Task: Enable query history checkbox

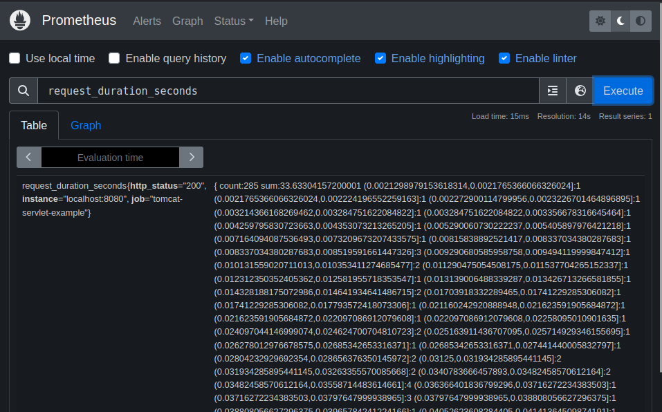Action: 114,58
